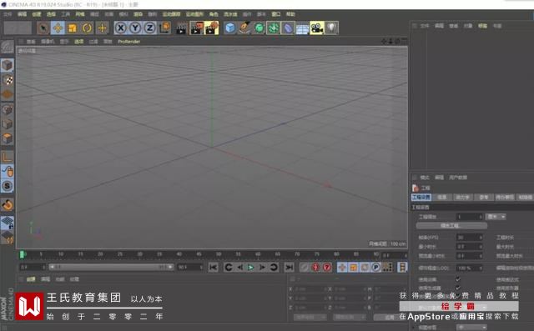Open the third tab in project attributes
Viewport: 534px width, 331px height.
pos(462,198)
